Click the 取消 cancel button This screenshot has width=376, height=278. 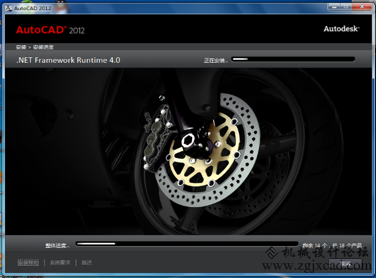pos(345,264)
